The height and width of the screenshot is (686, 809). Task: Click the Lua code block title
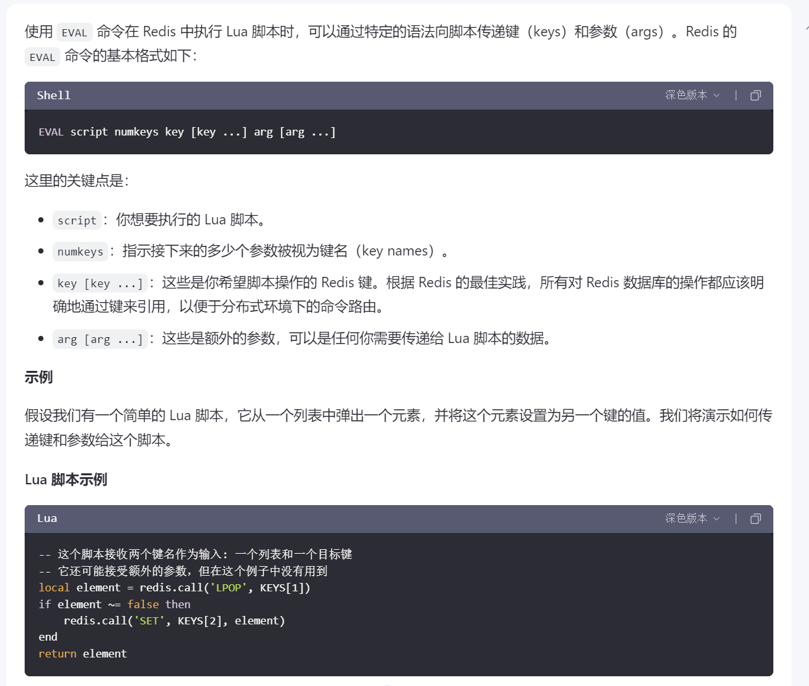47,519
